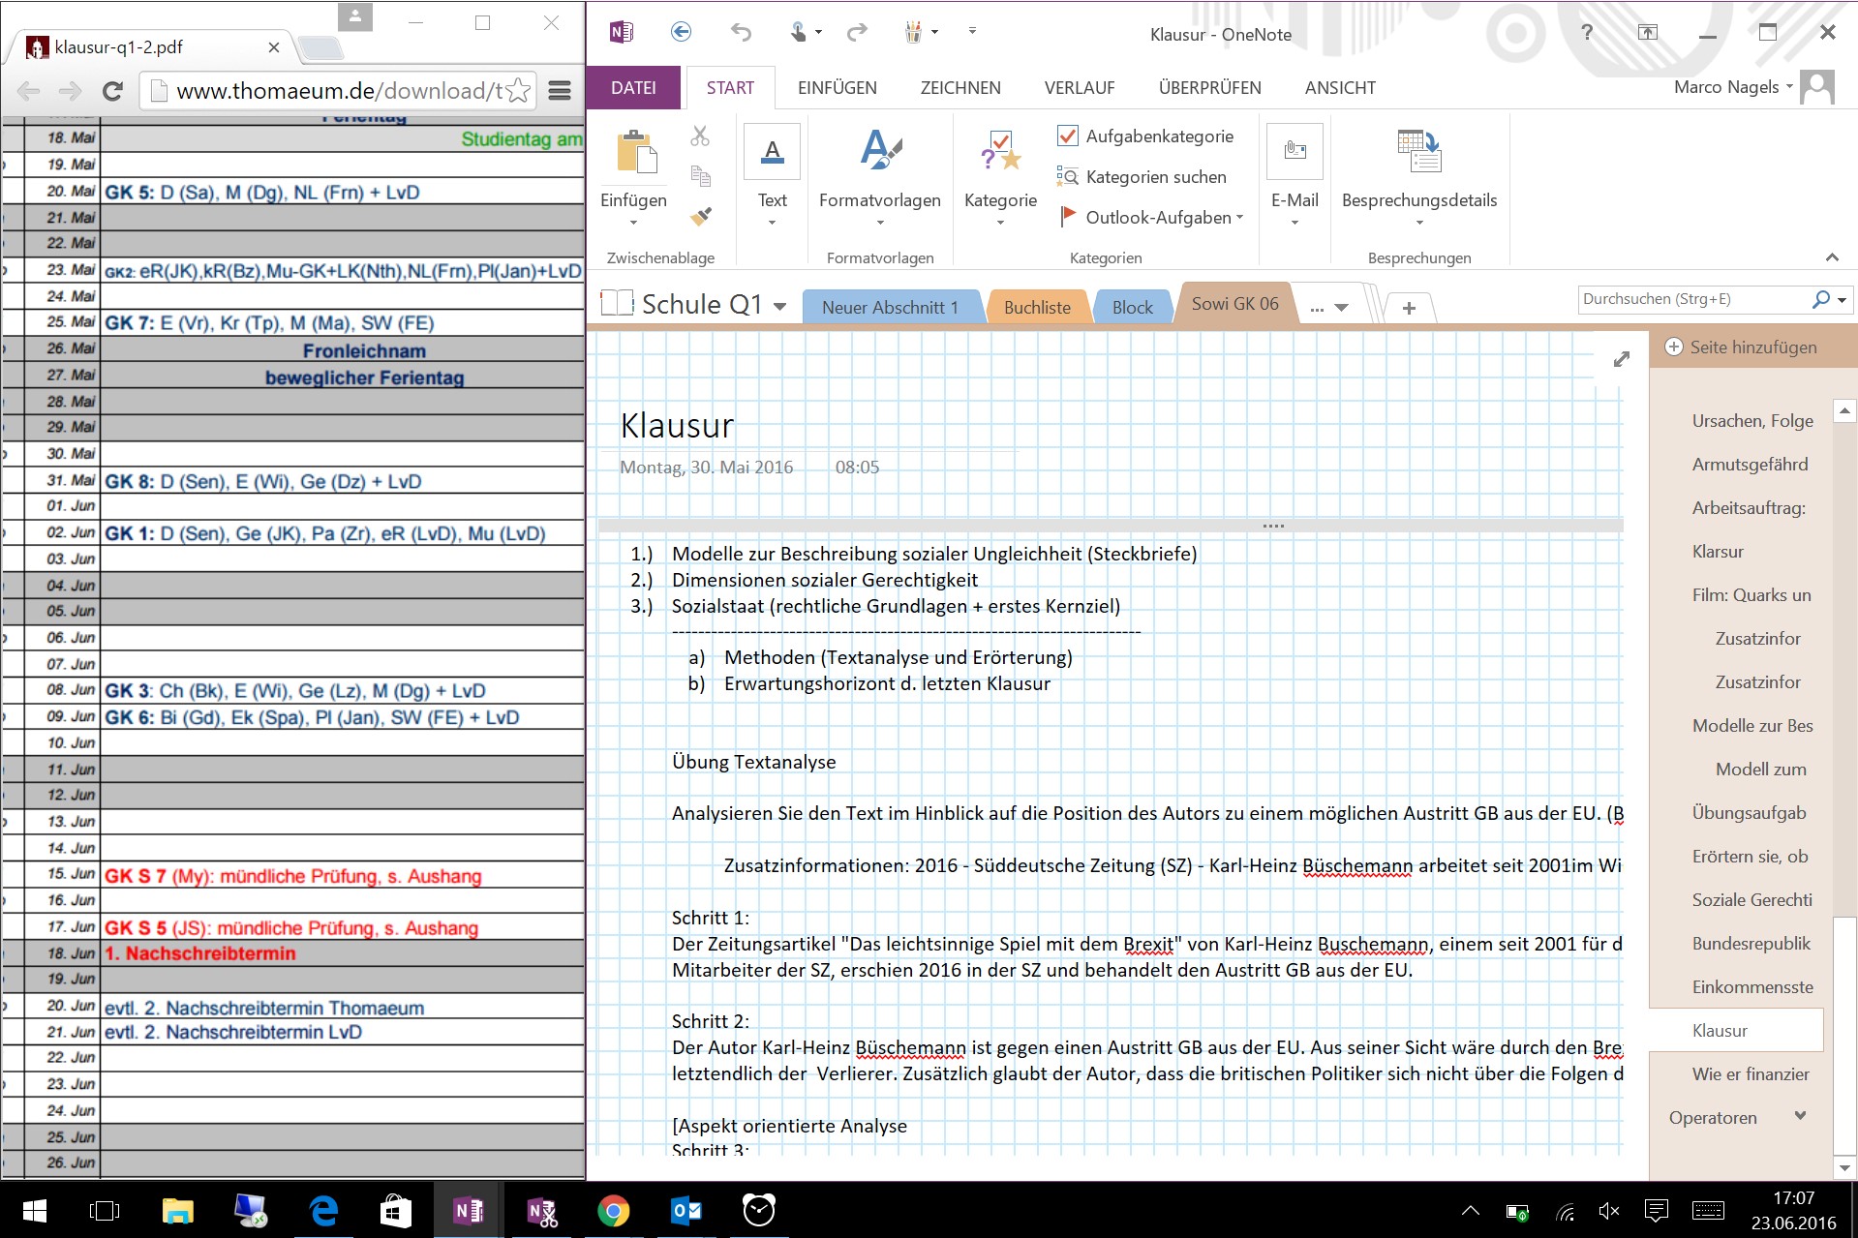Open Task View on taskbar
The width and height of the screenshot is (1858, 1238).
(105, 1210)
